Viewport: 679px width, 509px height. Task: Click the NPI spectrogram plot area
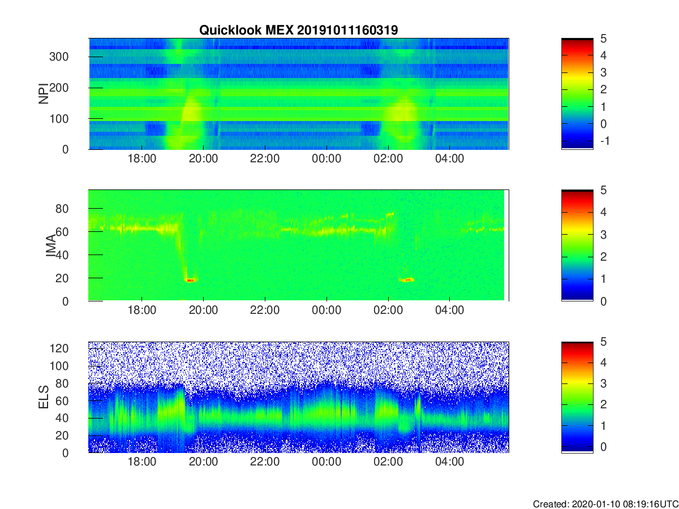[x=298, y=94]
